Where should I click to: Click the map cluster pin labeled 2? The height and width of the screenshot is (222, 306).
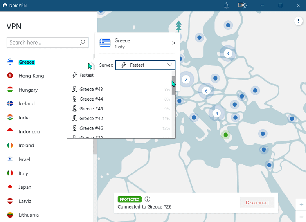pos(186,79)
